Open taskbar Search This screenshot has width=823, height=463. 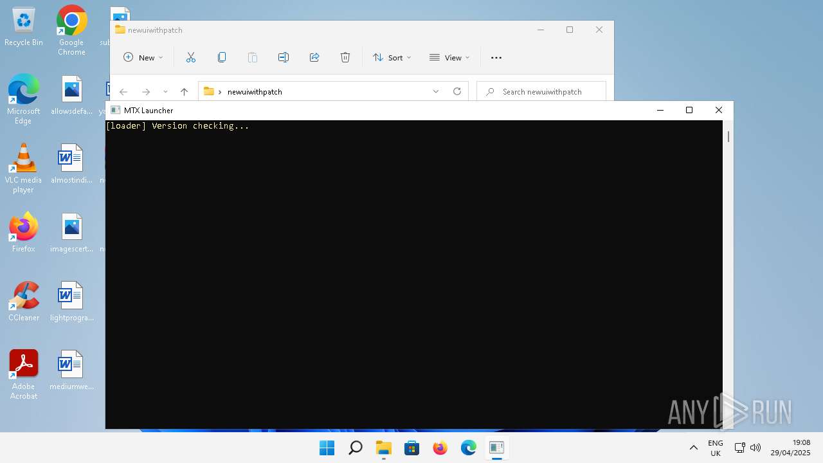(x=355, y=448)
